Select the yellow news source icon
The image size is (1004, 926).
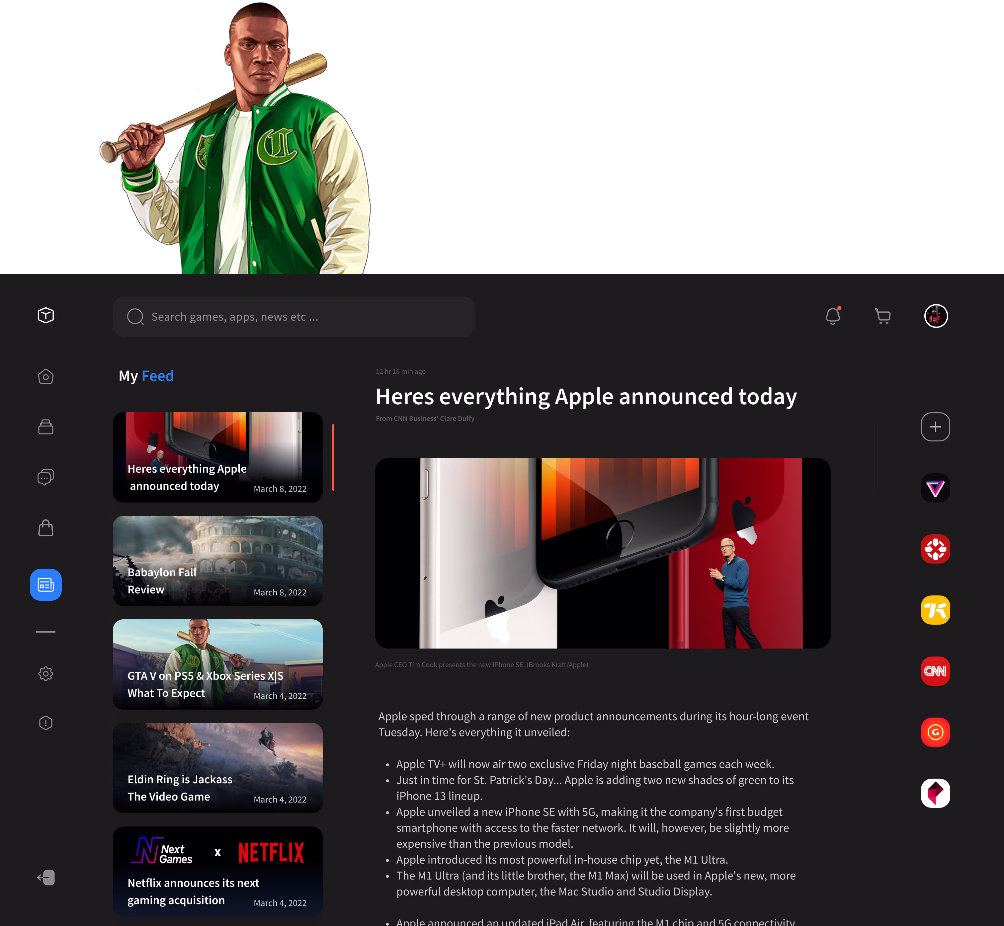[x=935, y=610]
